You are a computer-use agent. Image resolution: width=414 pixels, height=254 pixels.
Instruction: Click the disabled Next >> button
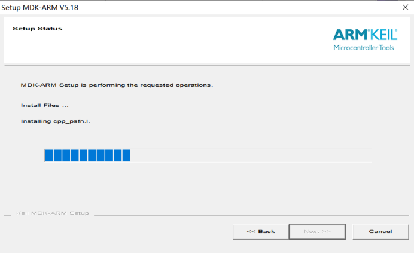[x=317, y=232]
